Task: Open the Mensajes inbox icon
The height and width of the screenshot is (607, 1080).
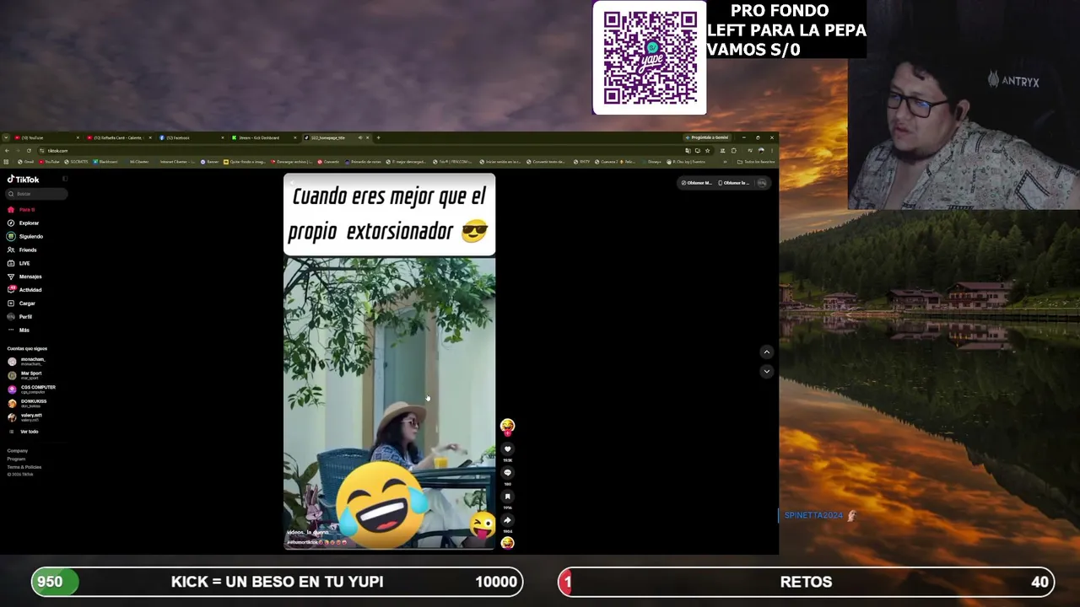Action: point(11,277)
